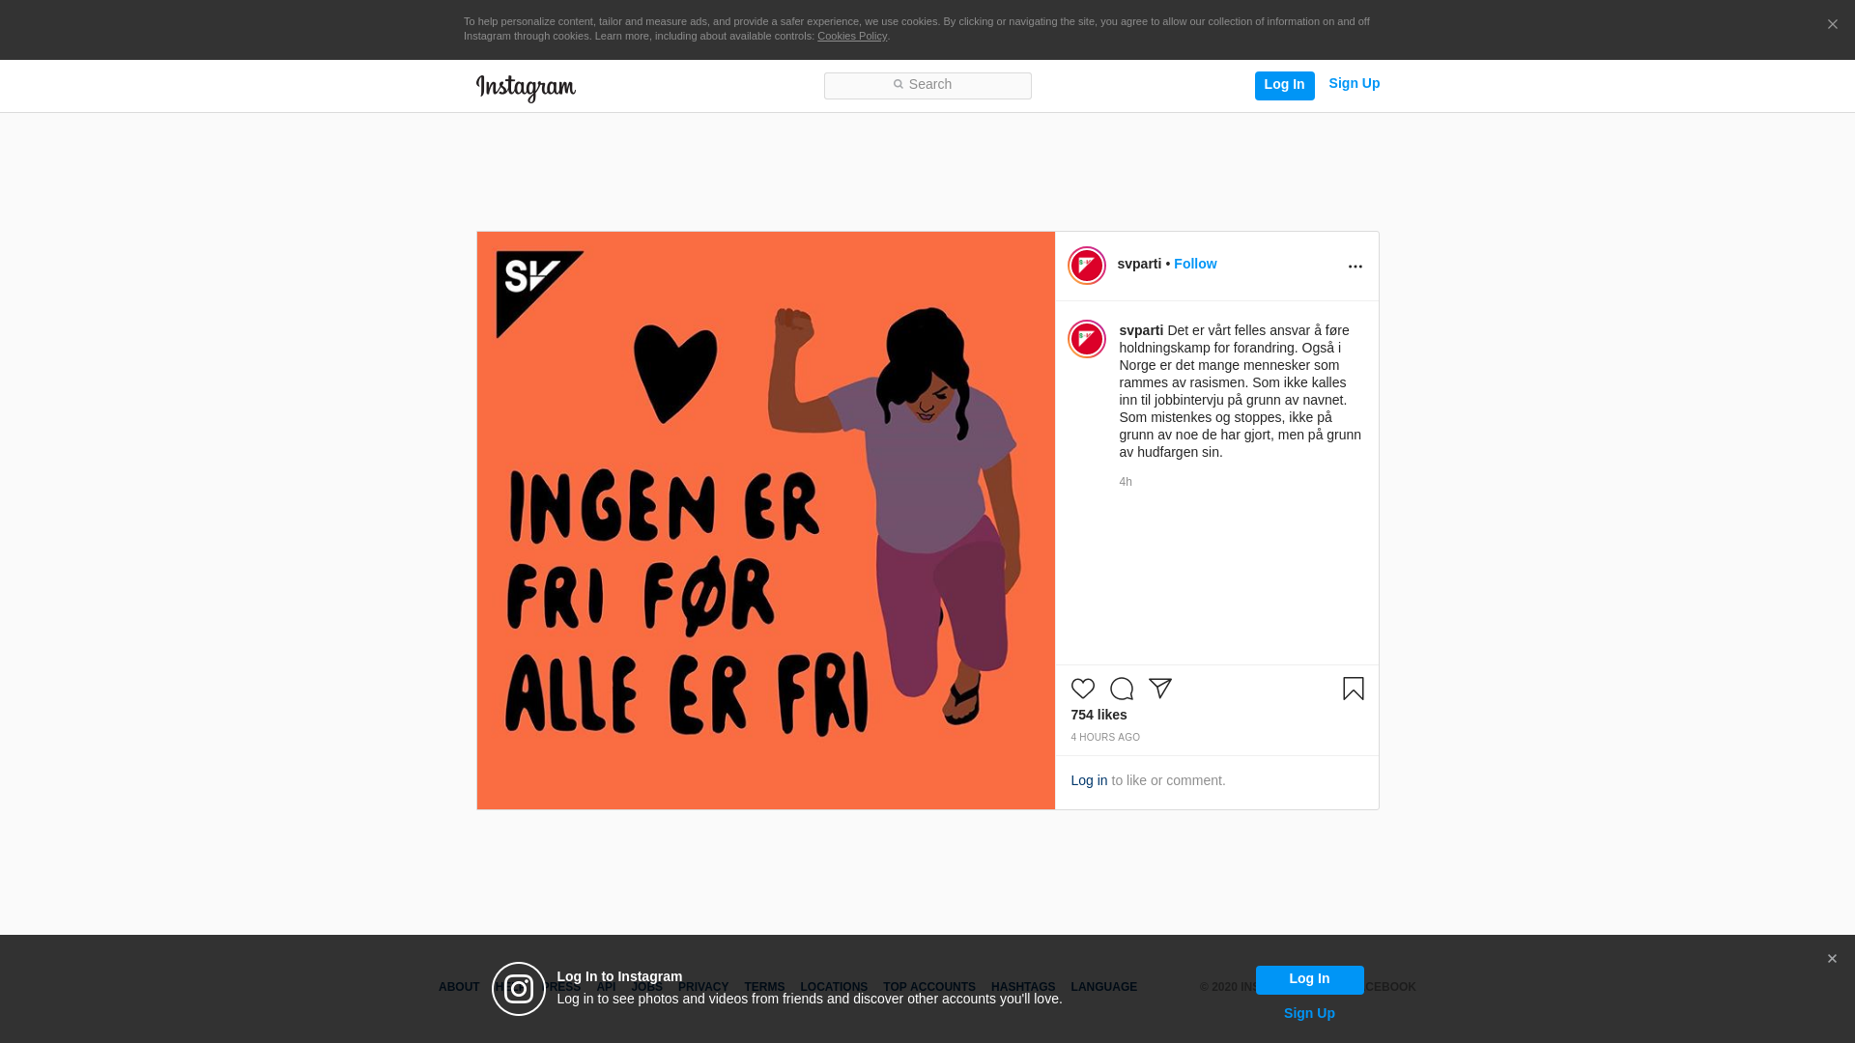
Task: Open the Sign Up link in header
Action: coord(1354,84)
